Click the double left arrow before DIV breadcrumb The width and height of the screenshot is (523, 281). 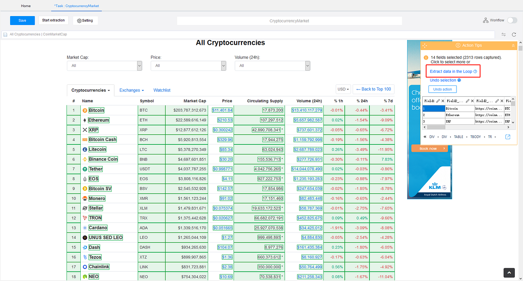pos(425,137)
